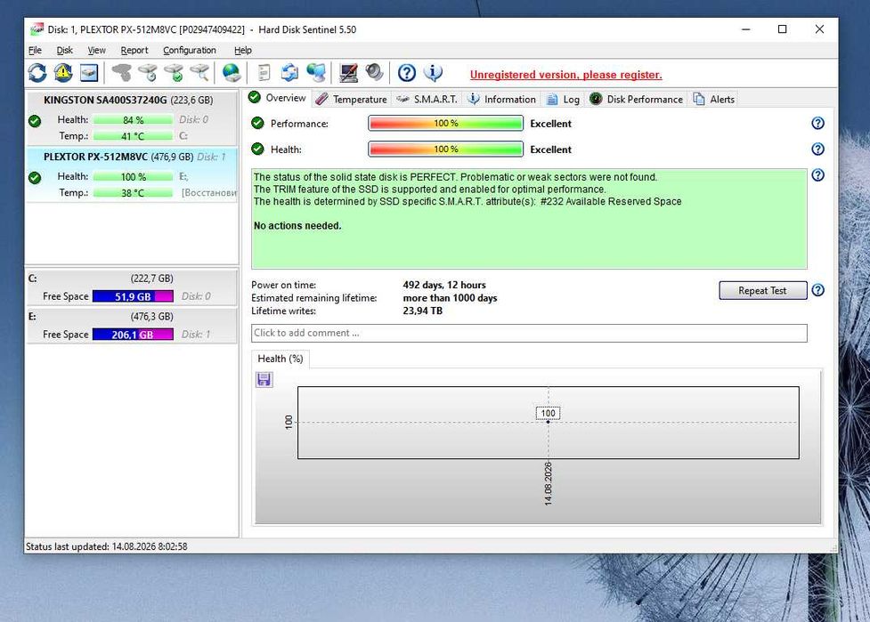Image resolution: width=870 pixels, height=622 pixels.
Task: Click the send report email toolbar icon
Action: coord(289,73)
